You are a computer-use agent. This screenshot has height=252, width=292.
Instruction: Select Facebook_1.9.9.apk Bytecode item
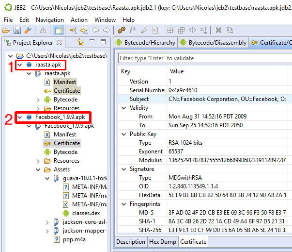coord(65,152)
